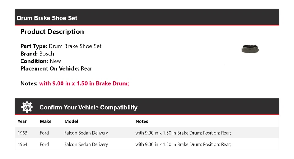Screen dimensions: 294x159
Task: Click the Drum Brake Shoe Set title bar
Action: (x=47, y=18)
